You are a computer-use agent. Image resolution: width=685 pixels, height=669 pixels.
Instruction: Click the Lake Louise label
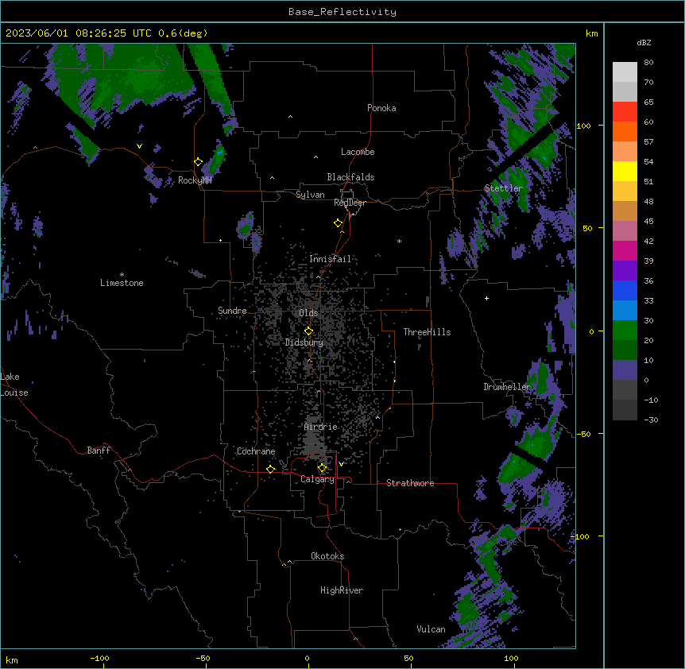[14, 385]
